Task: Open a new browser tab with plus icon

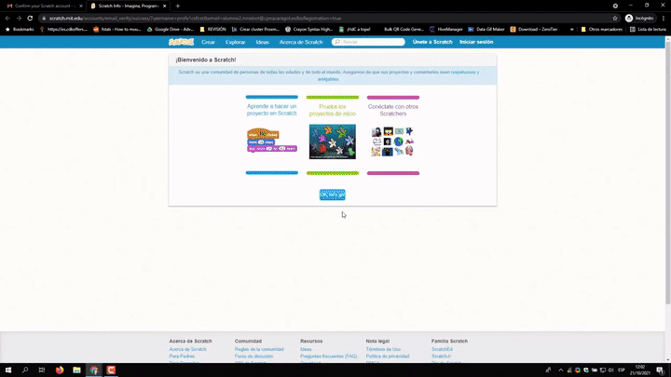Action: click(177, 6)
